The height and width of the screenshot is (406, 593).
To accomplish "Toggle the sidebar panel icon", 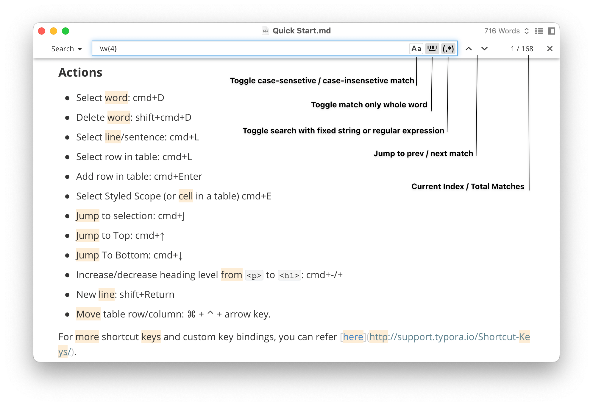I will (x=551, y=31).
